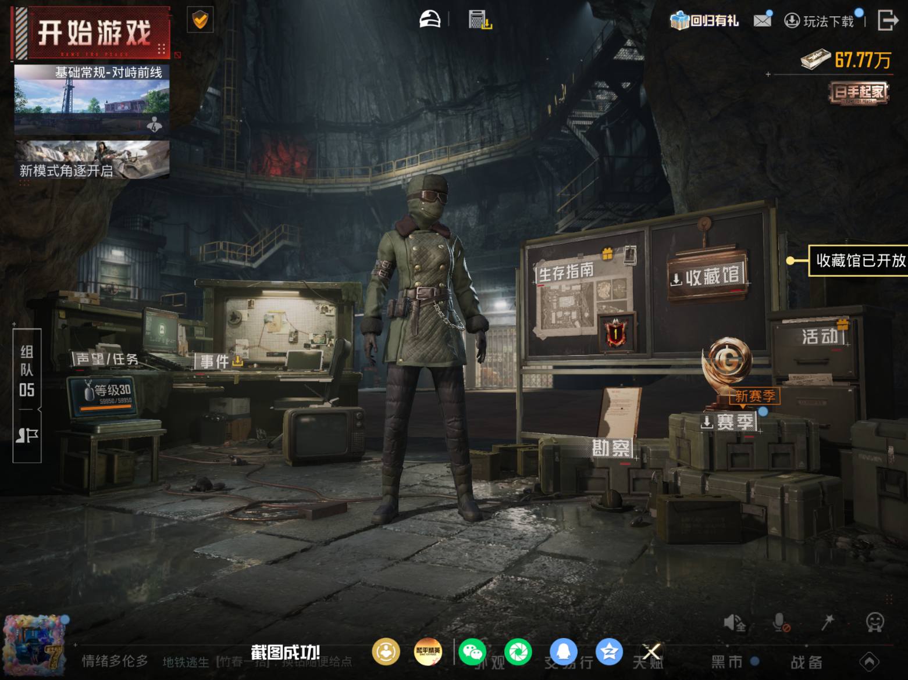Open the 白手起家 badge
The image size is (908, 680).
(x=859, y=93)
